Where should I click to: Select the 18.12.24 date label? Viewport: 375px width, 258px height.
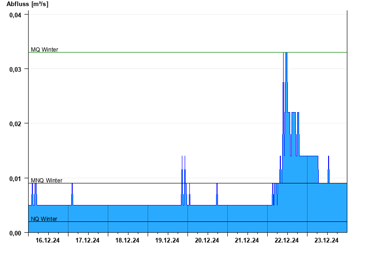point(127,240)
